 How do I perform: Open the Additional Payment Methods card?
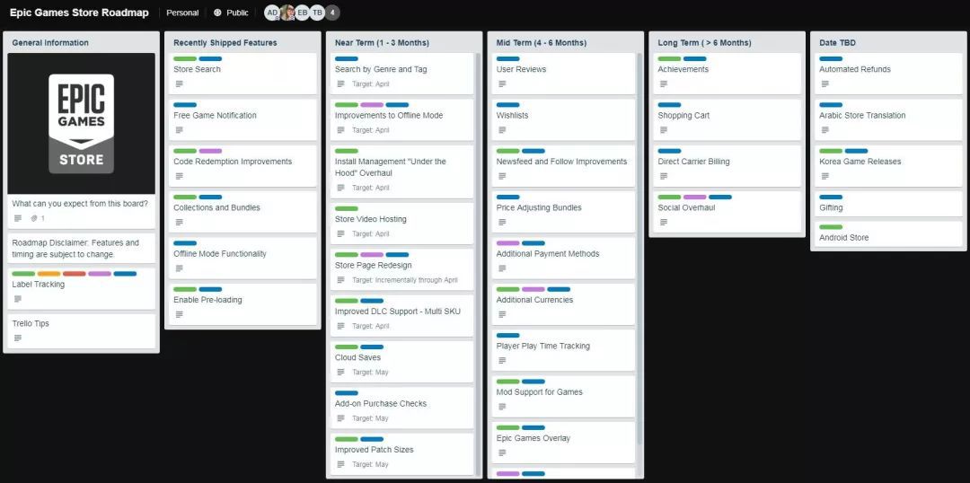[x=563, y=259]
